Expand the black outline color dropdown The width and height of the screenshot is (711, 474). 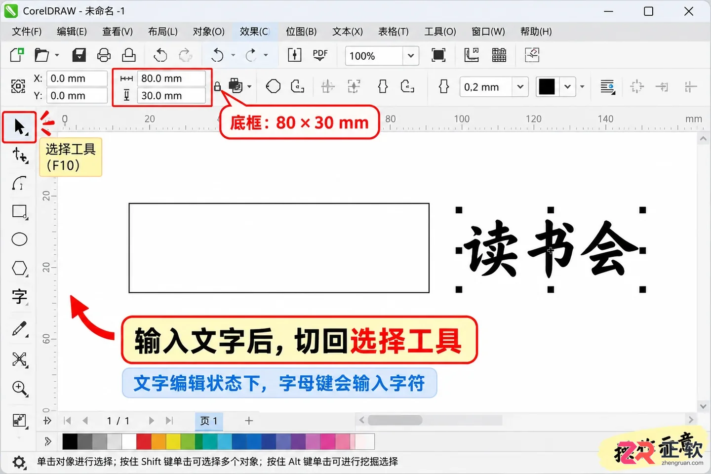pos(568,87)
